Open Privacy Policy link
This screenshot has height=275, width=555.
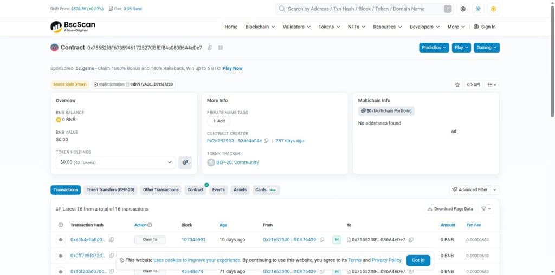coord(387,260)
